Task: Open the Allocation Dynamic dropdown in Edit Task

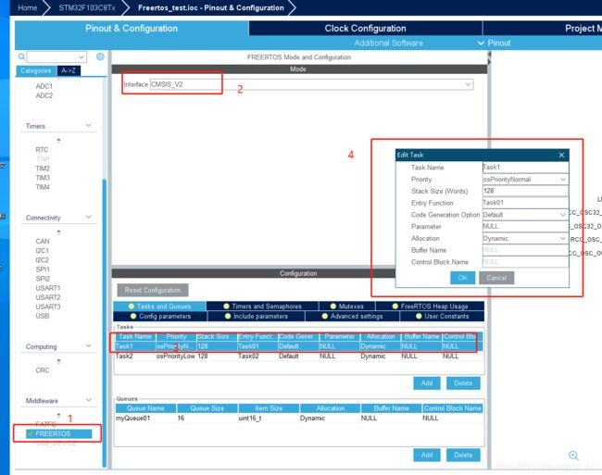Action: pyautogui.click(x=525, y=238)
